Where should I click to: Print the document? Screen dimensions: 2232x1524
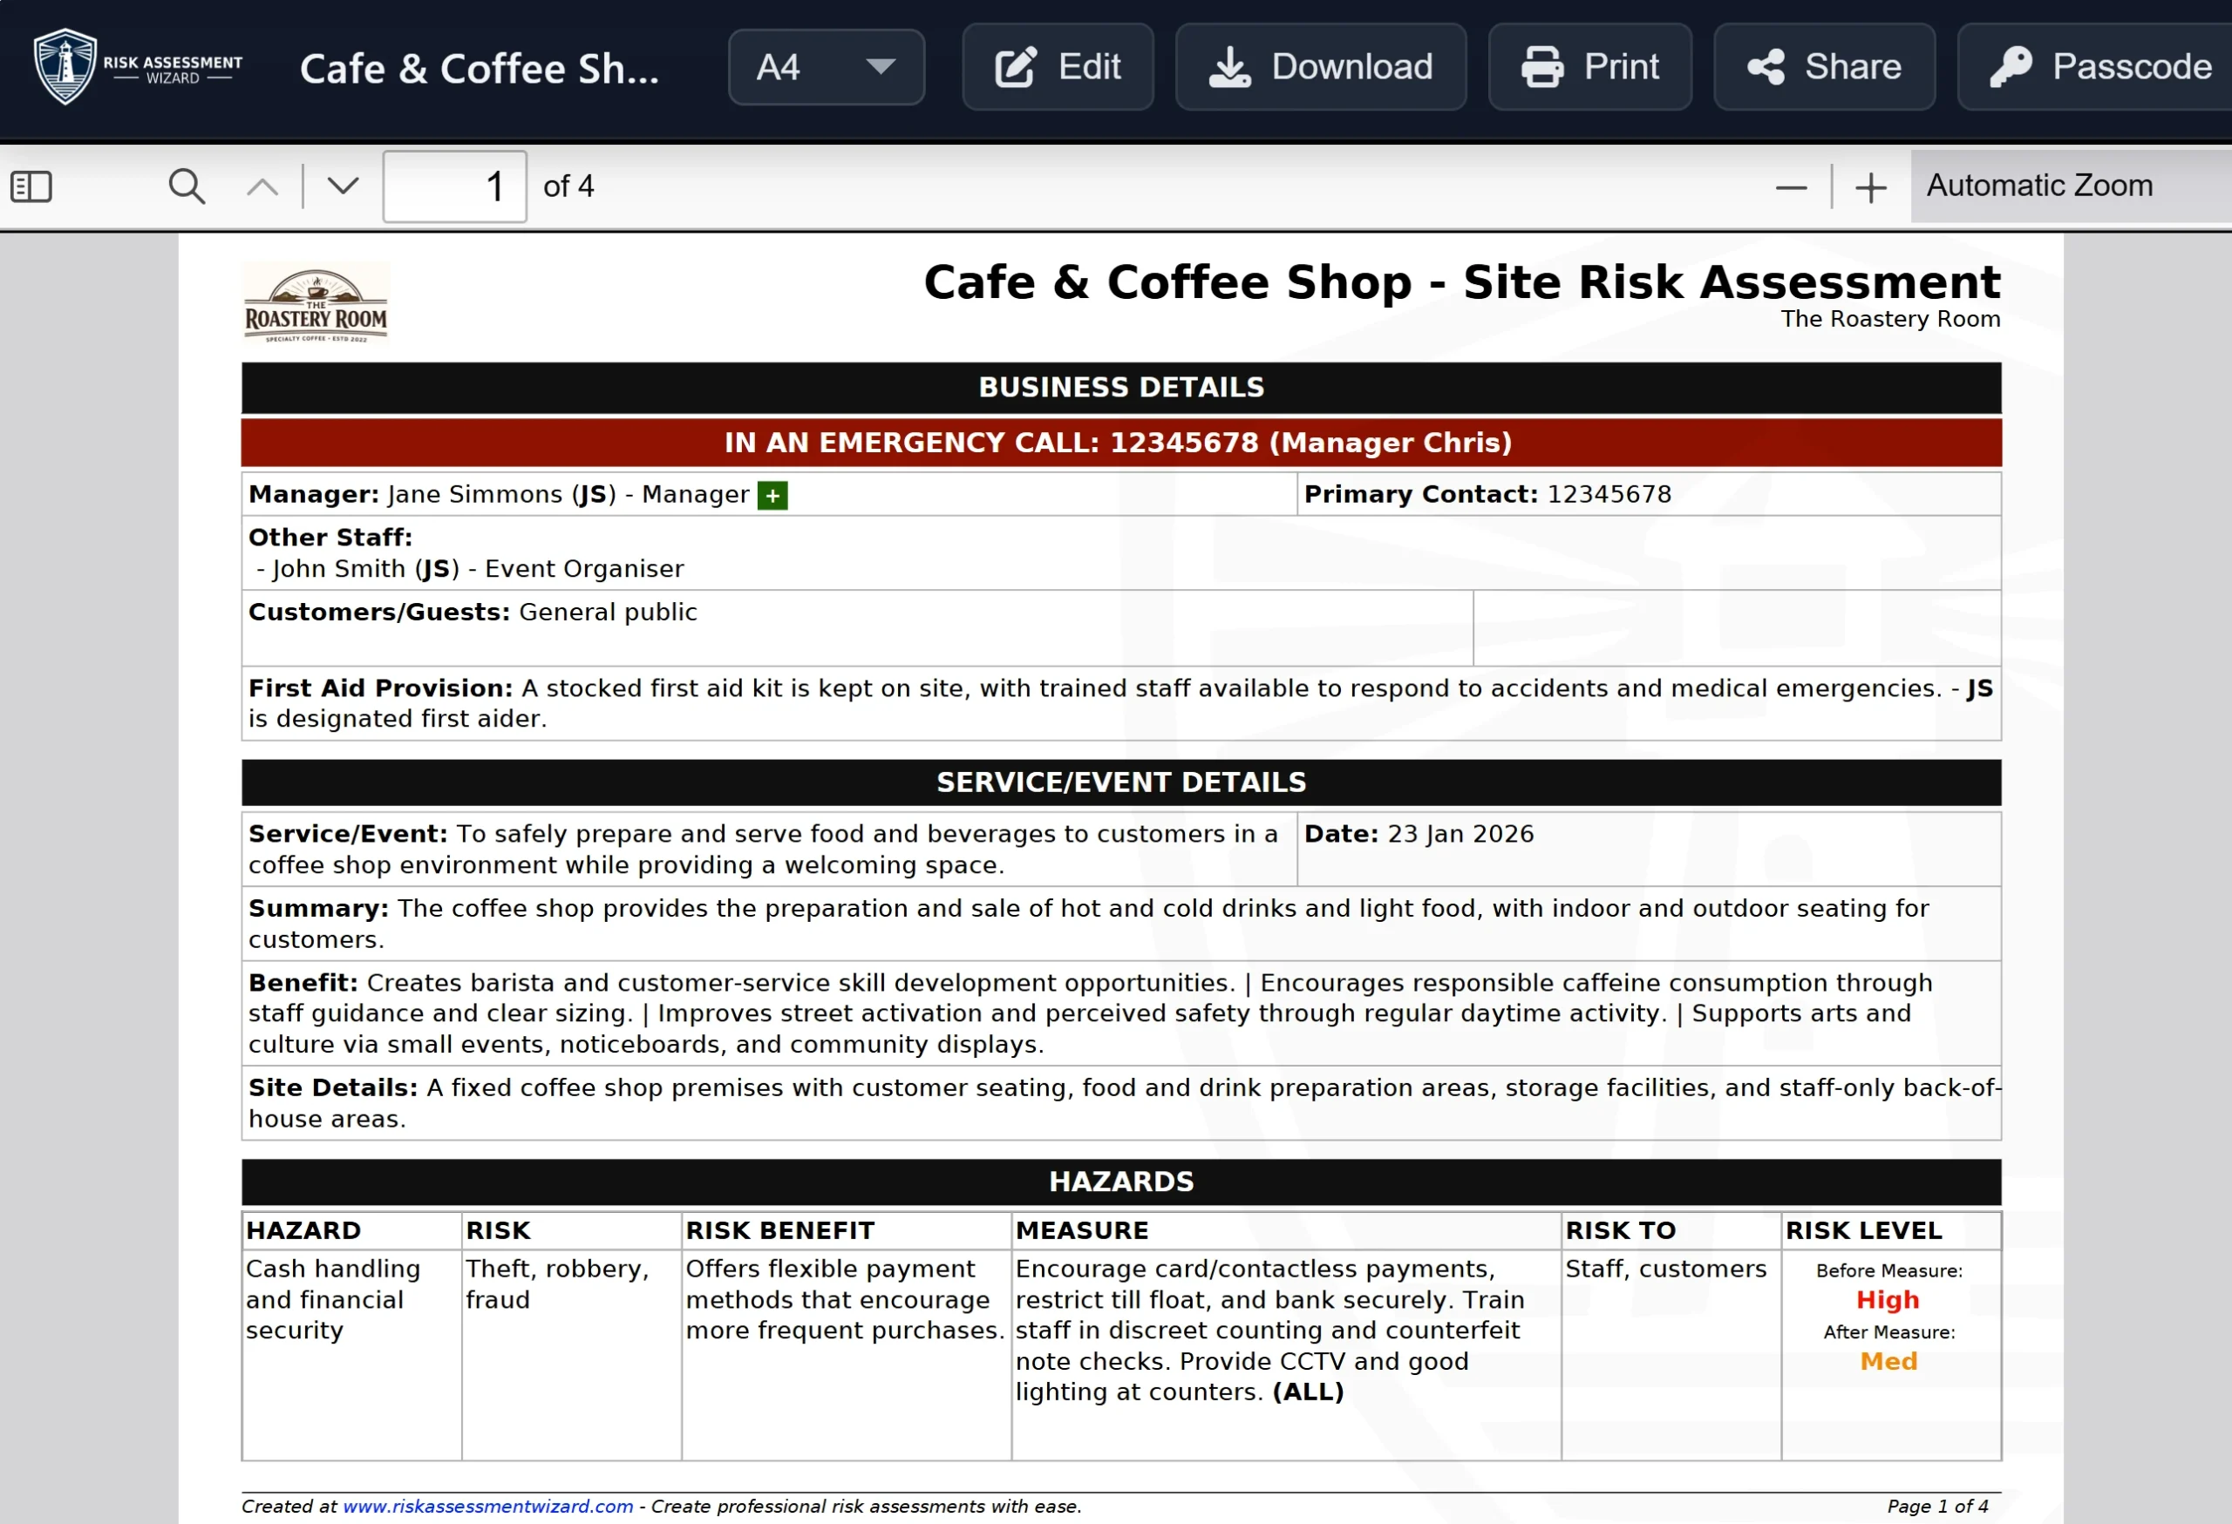pos(1589,67)
